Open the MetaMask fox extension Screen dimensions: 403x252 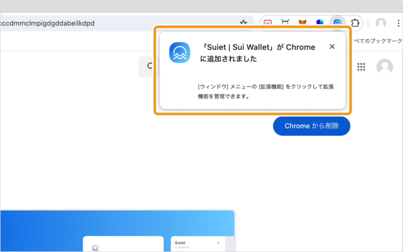coord(303,23)
